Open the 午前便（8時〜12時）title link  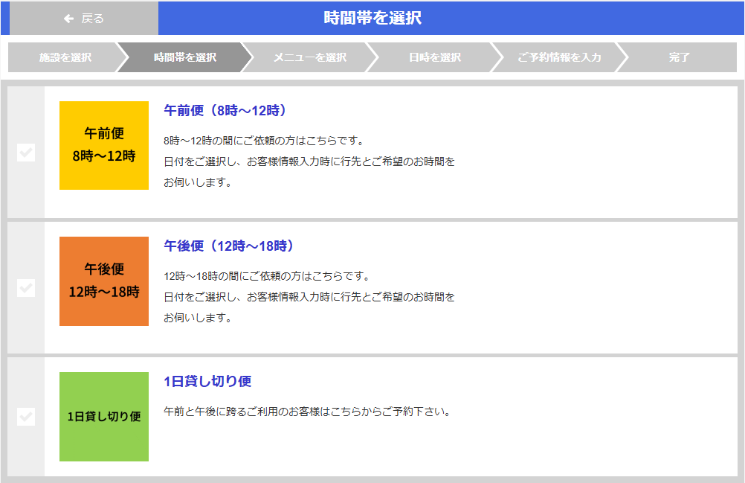[225, 110]
